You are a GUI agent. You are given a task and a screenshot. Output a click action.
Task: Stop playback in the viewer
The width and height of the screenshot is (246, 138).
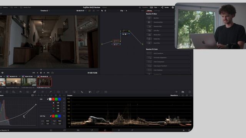point(41,73)
